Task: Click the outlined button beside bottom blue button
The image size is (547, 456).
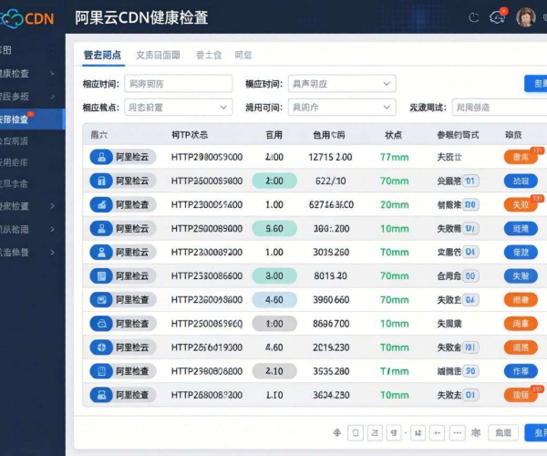Action: (503, 433)
